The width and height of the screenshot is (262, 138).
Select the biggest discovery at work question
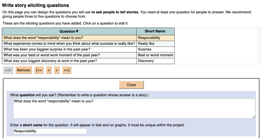click(x=69, y=61)
